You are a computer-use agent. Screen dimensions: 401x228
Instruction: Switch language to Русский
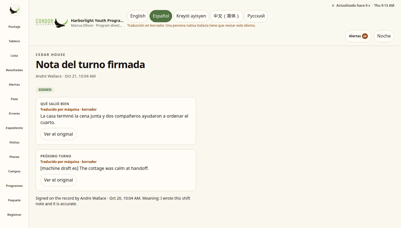[x=256, y=16]
